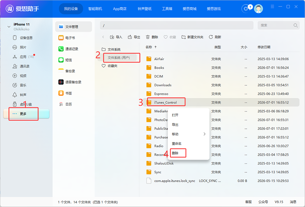Open 应用 (16) in device sidebar
Screen dimensions: 305x207
(x=23, y=57)
